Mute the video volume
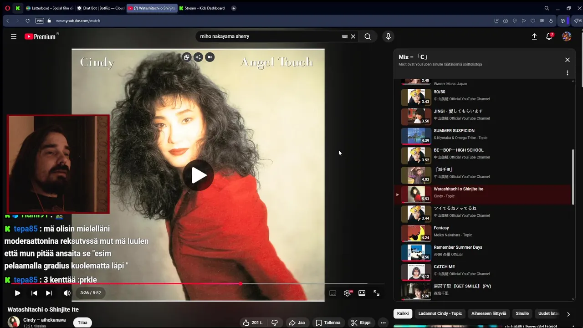Viewport: 583px width, 328px height. coord(67,293)
